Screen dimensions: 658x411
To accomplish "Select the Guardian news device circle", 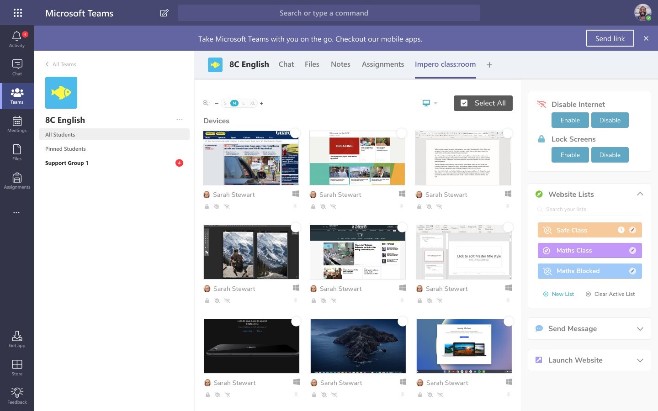I will 295,133.
